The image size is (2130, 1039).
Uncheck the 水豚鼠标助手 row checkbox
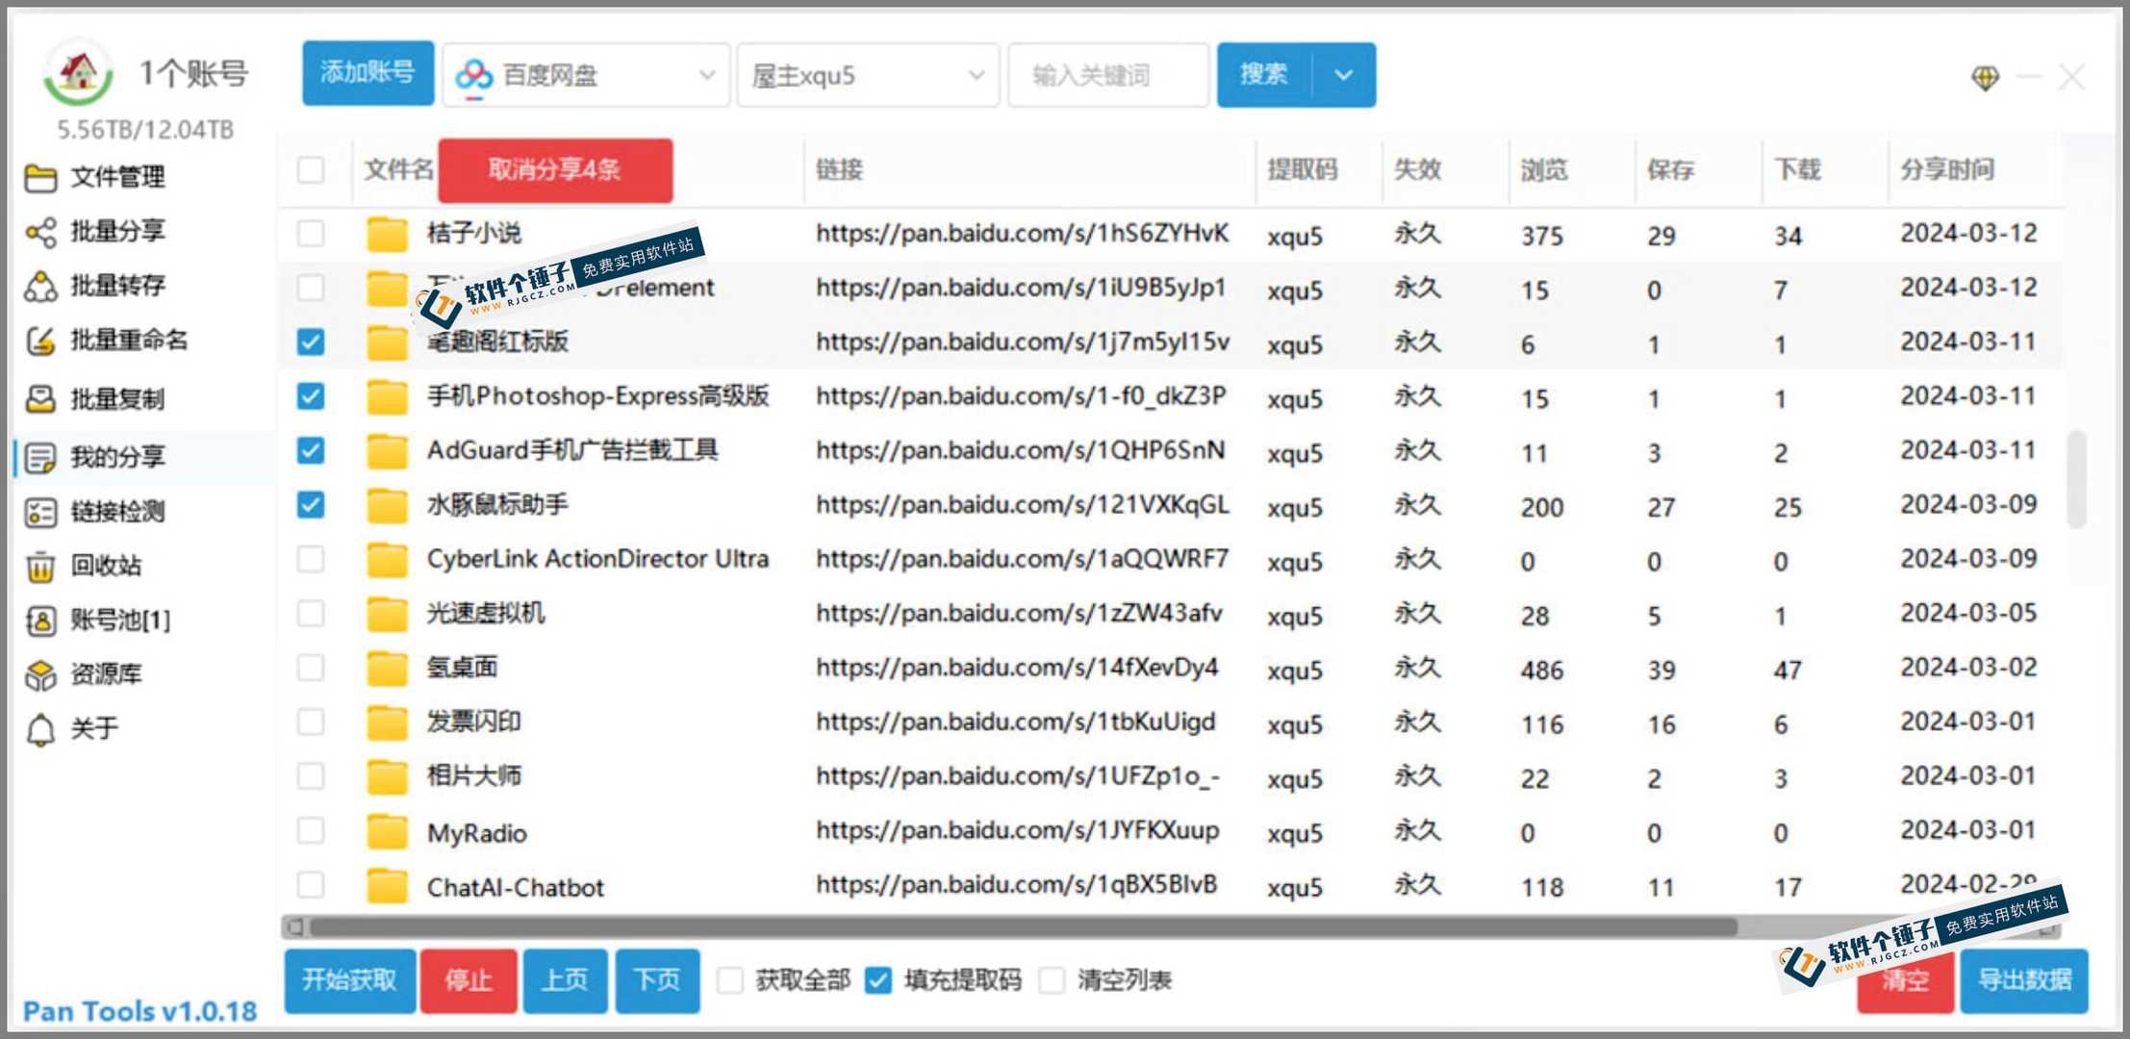311,504
